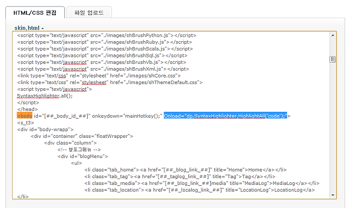Click the shBrushRuby.js script line
The height and width of the screenshot is (208, 353).
click(104, 42)
